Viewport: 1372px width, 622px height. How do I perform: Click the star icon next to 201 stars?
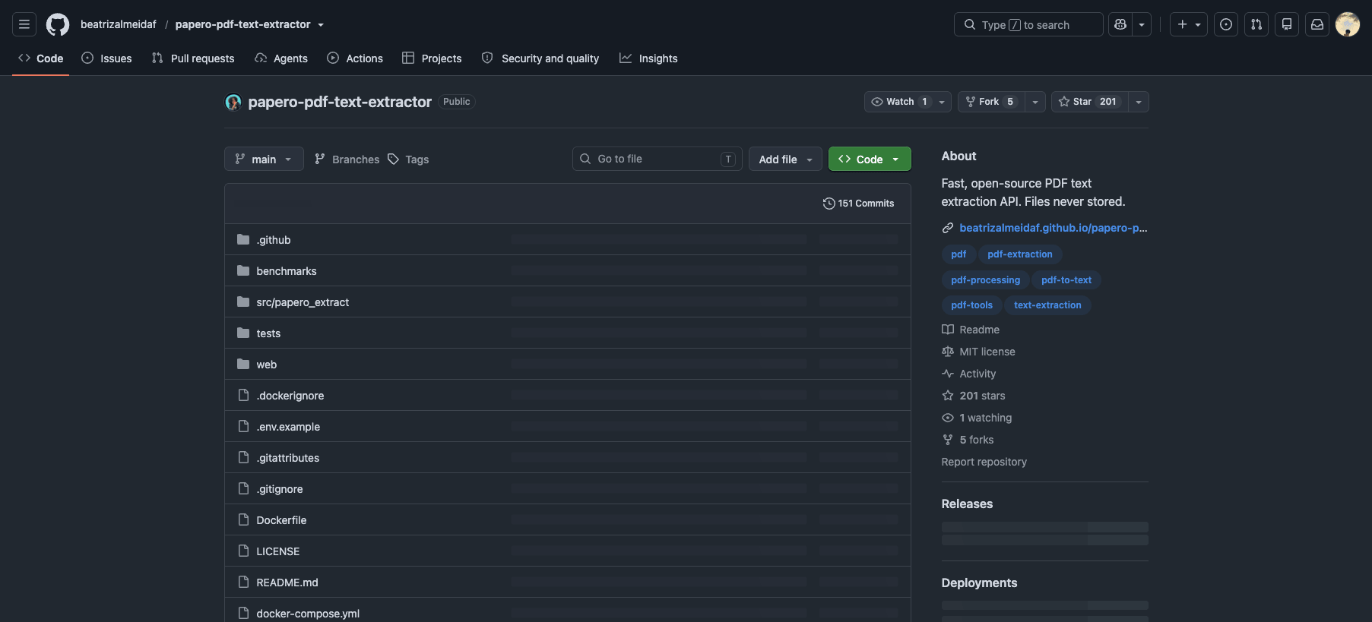tap(948, 396)
